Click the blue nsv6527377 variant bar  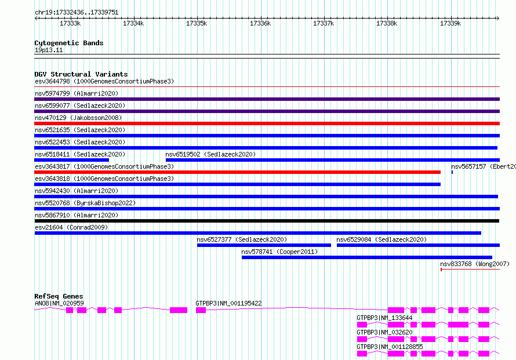tap(264, 245)
